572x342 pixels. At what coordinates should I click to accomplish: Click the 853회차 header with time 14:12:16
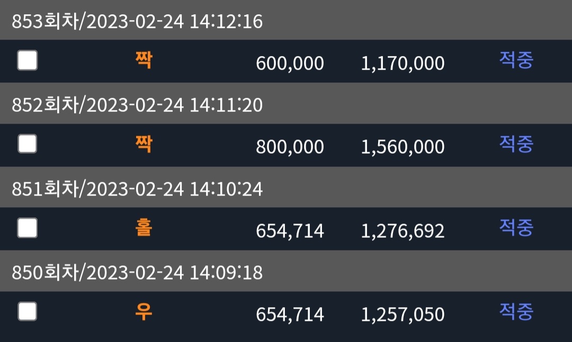click(x=137, y=21)
